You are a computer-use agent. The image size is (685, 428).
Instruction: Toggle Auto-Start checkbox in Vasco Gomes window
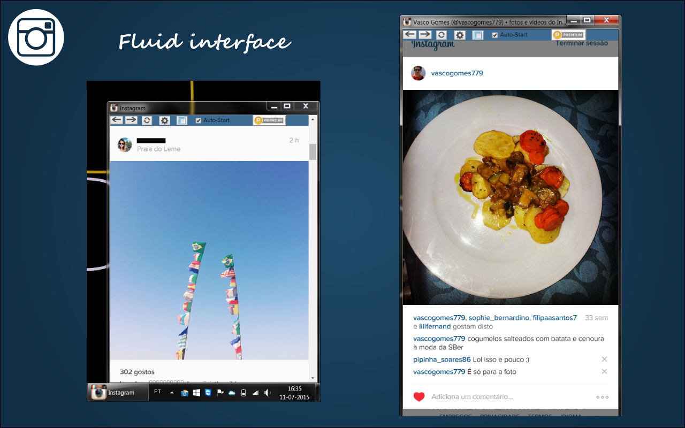(495, 35)
